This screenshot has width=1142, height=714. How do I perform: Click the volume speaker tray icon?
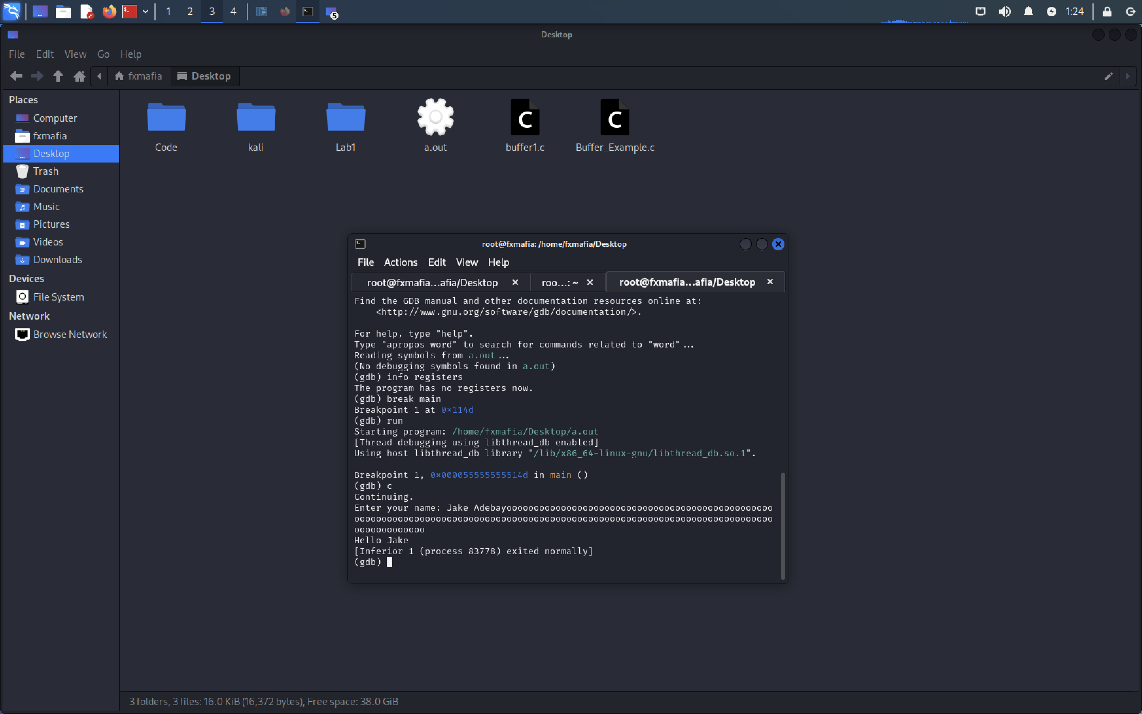(1005, 11)
